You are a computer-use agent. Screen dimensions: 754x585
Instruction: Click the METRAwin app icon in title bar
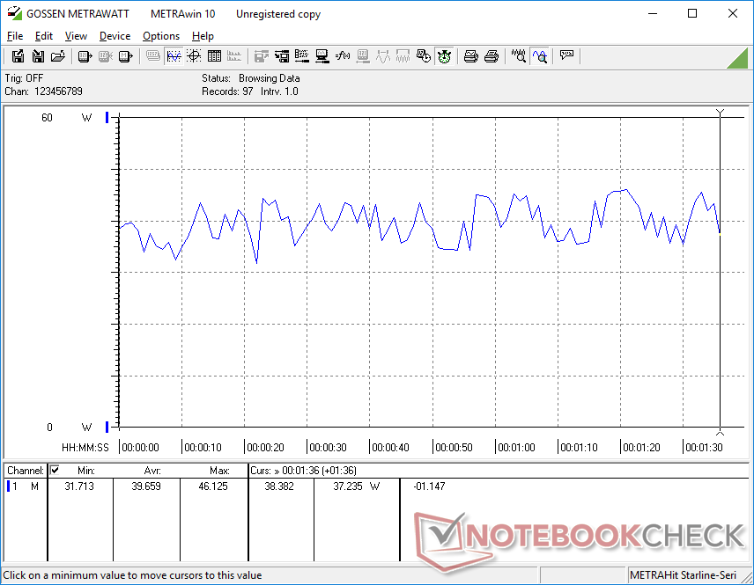(x=14, y=13)
